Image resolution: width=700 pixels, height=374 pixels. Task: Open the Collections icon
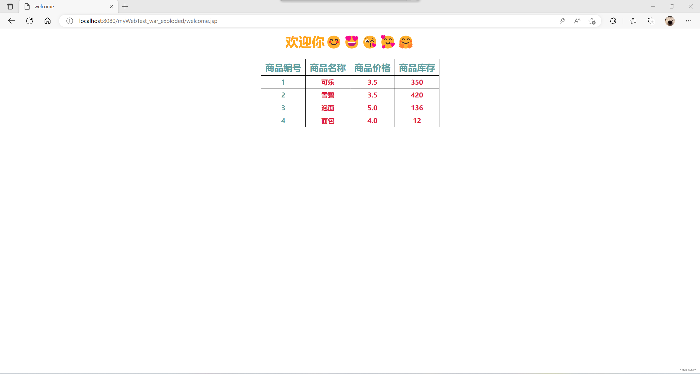tap(651, 21)
